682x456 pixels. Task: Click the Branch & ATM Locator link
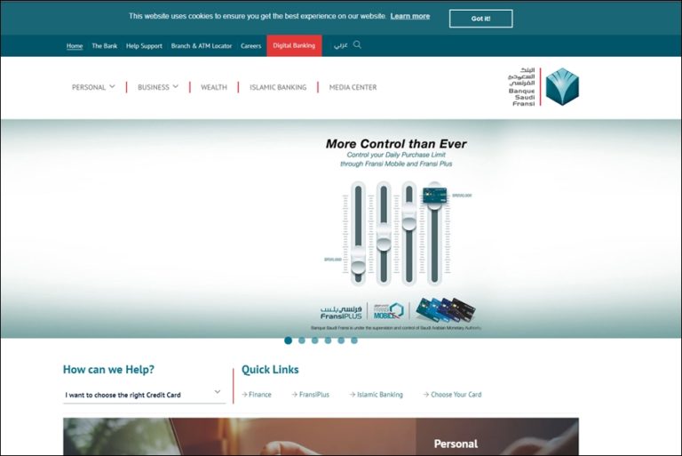[201, 45]
